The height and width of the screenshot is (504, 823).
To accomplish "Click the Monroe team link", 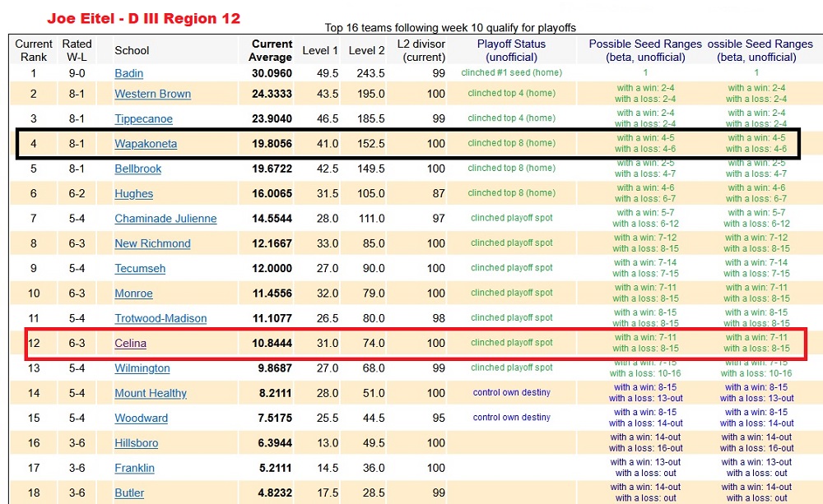I will 133,294.
